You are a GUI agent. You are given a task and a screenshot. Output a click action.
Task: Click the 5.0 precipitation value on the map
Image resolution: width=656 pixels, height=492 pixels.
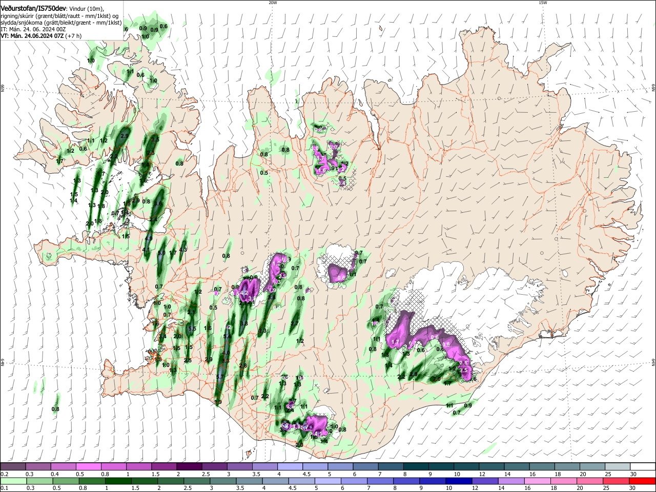coord(161,253)
